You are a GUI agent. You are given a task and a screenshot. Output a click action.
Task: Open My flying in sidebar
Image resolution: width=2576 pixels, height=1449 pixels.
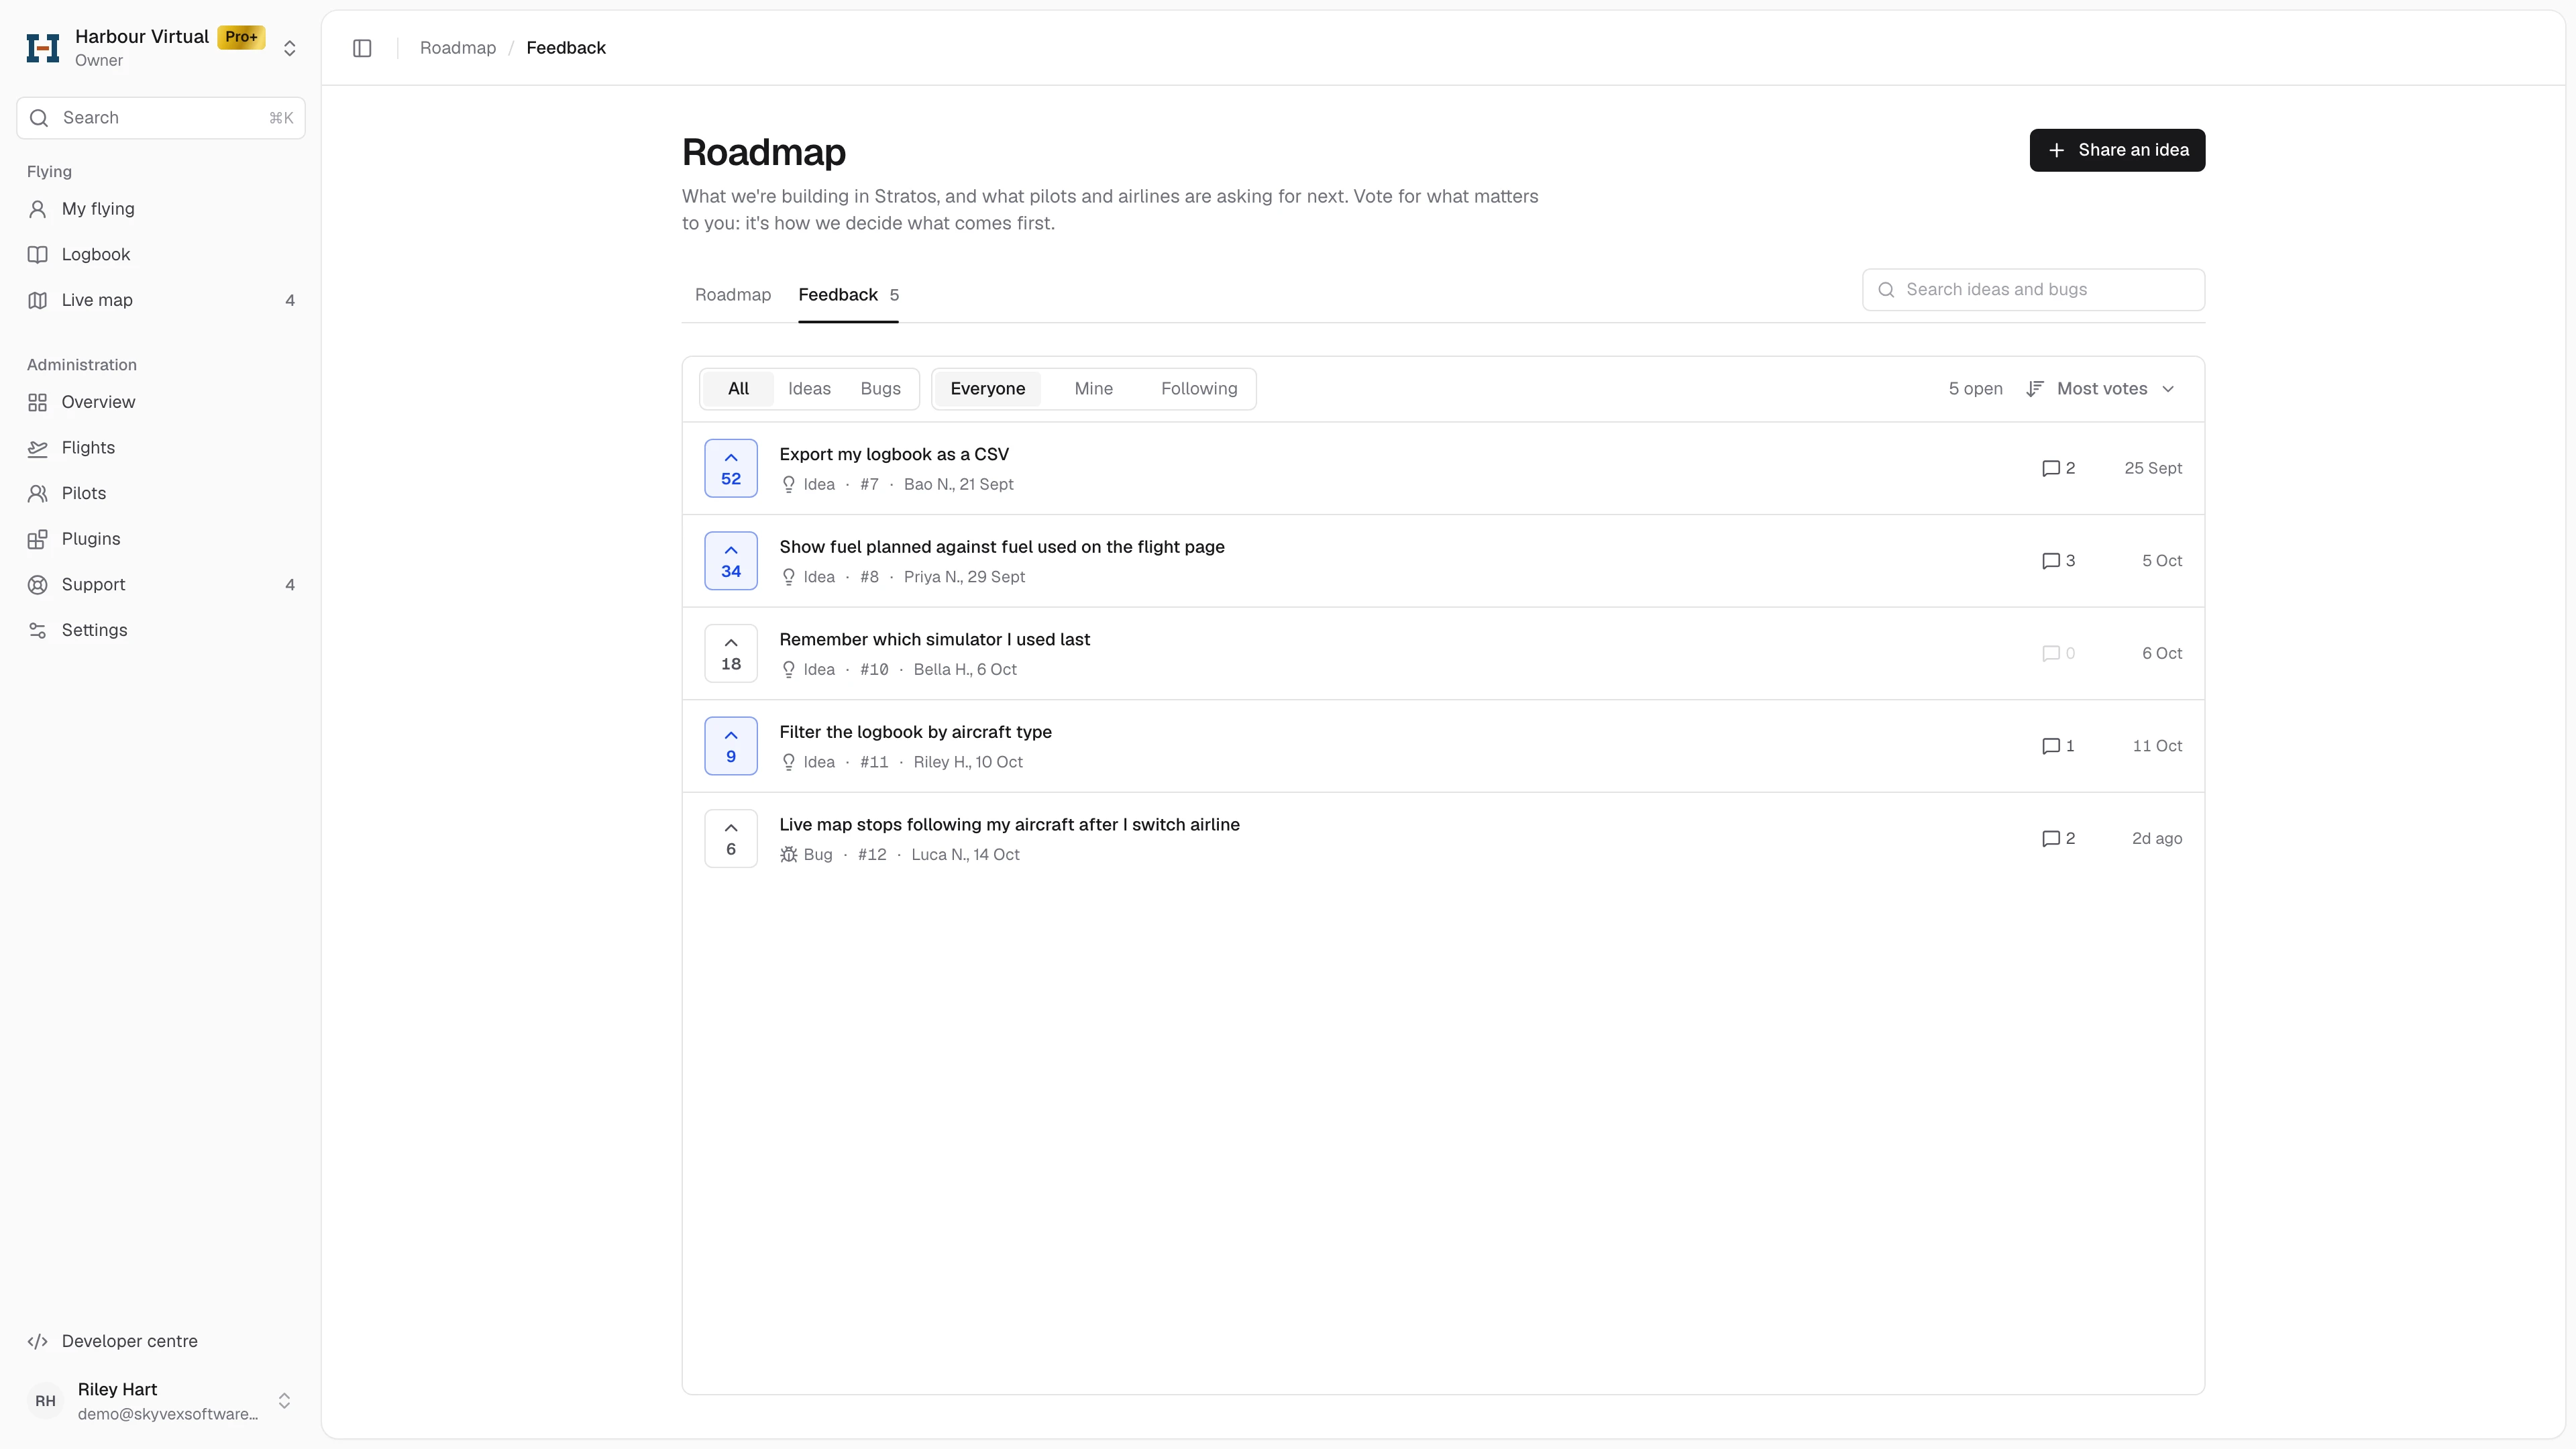click(161, 209)
